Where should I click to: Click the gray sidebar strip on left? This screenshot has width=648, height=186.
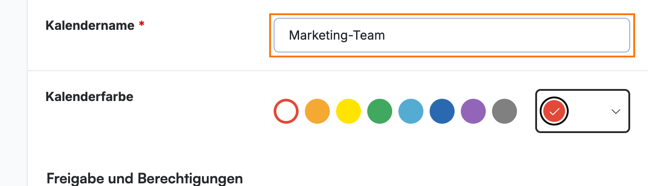coord(13,93)
